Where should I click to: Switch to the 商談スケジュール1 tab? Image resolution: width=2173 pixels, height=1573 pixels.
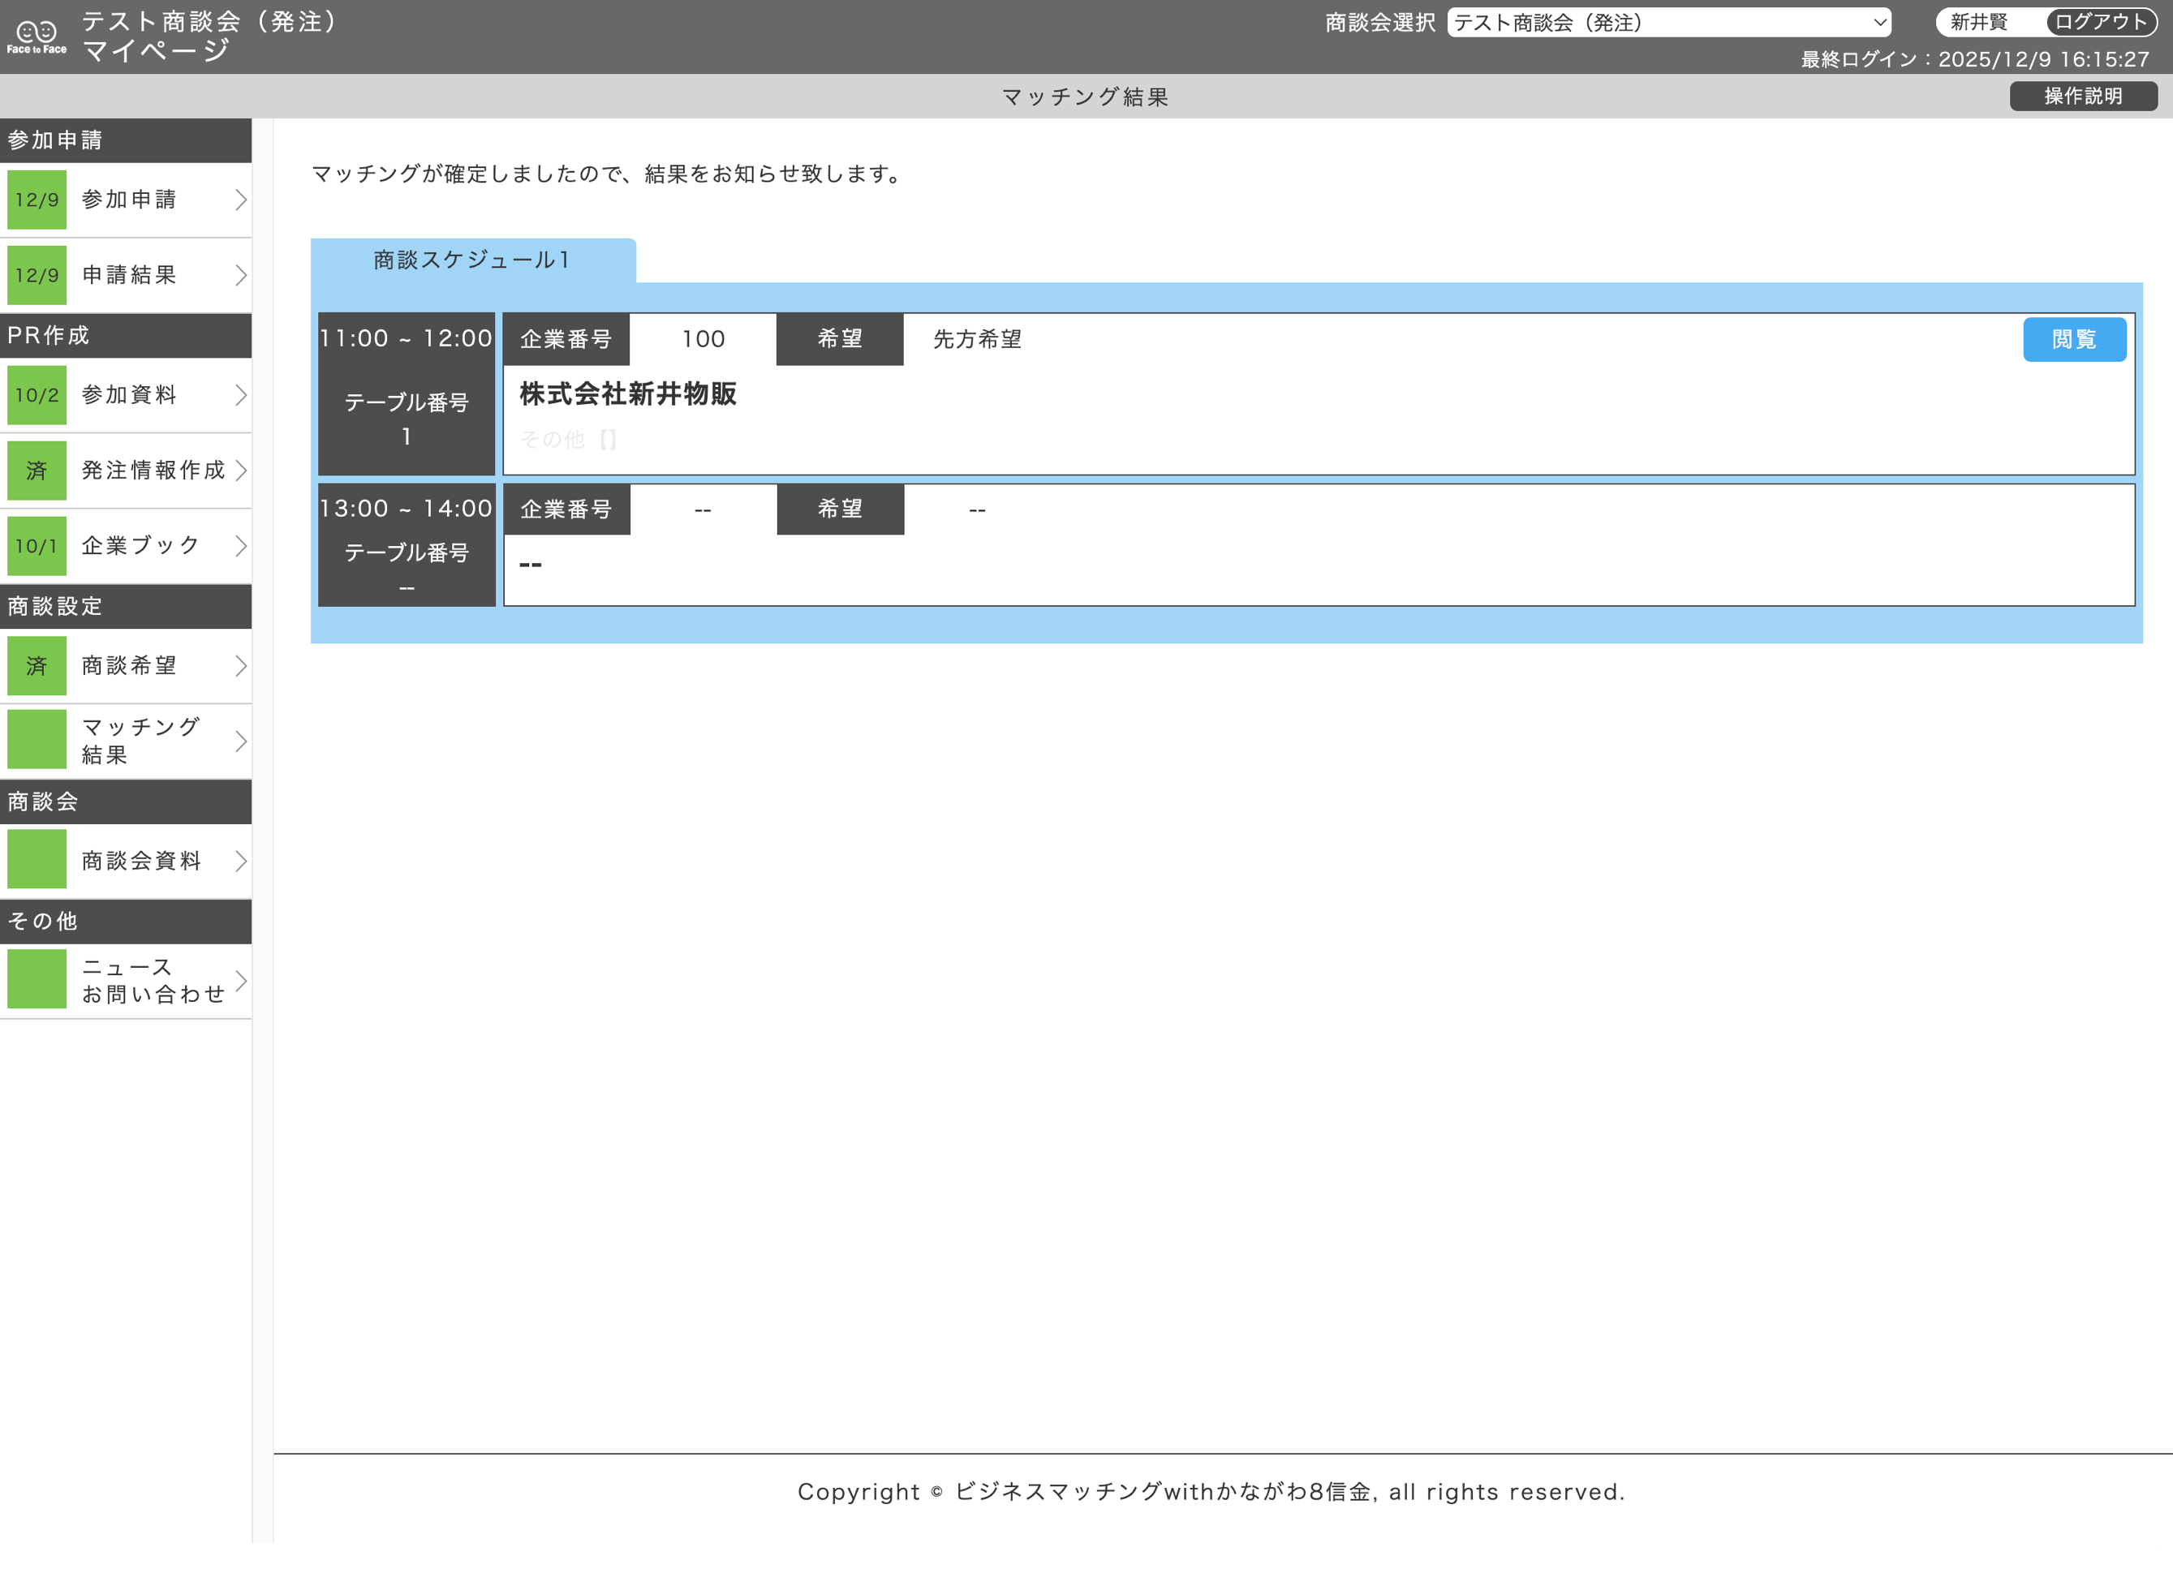point(470,260)
